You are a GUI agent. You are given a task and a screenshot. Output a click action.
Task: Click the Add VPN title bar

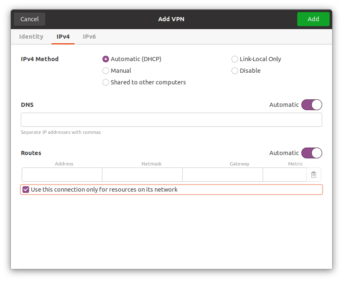pyautogui.click(x=171, y=19)
